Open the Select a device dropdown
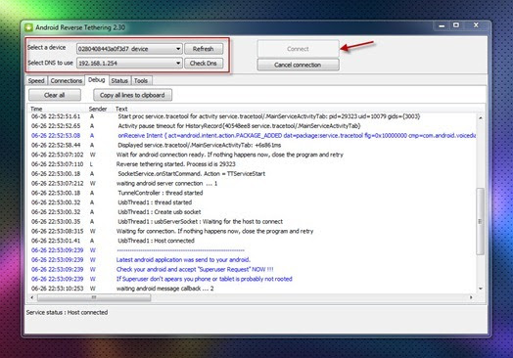This screenshot has width=513, height=358. tap(129, 49)
